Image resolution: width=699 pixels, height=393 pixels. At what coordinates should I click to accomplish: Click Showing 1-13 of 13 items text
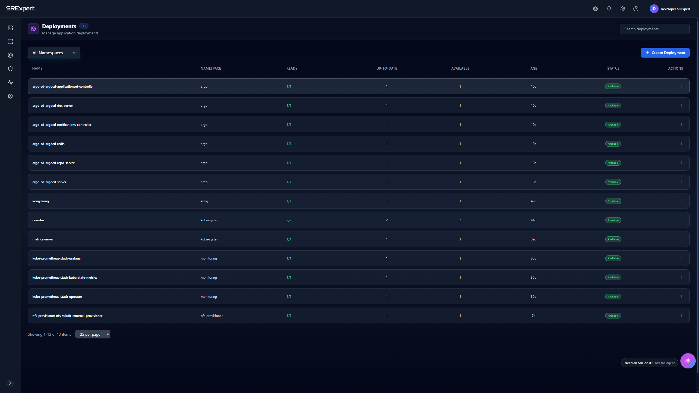tap(49, 334)
